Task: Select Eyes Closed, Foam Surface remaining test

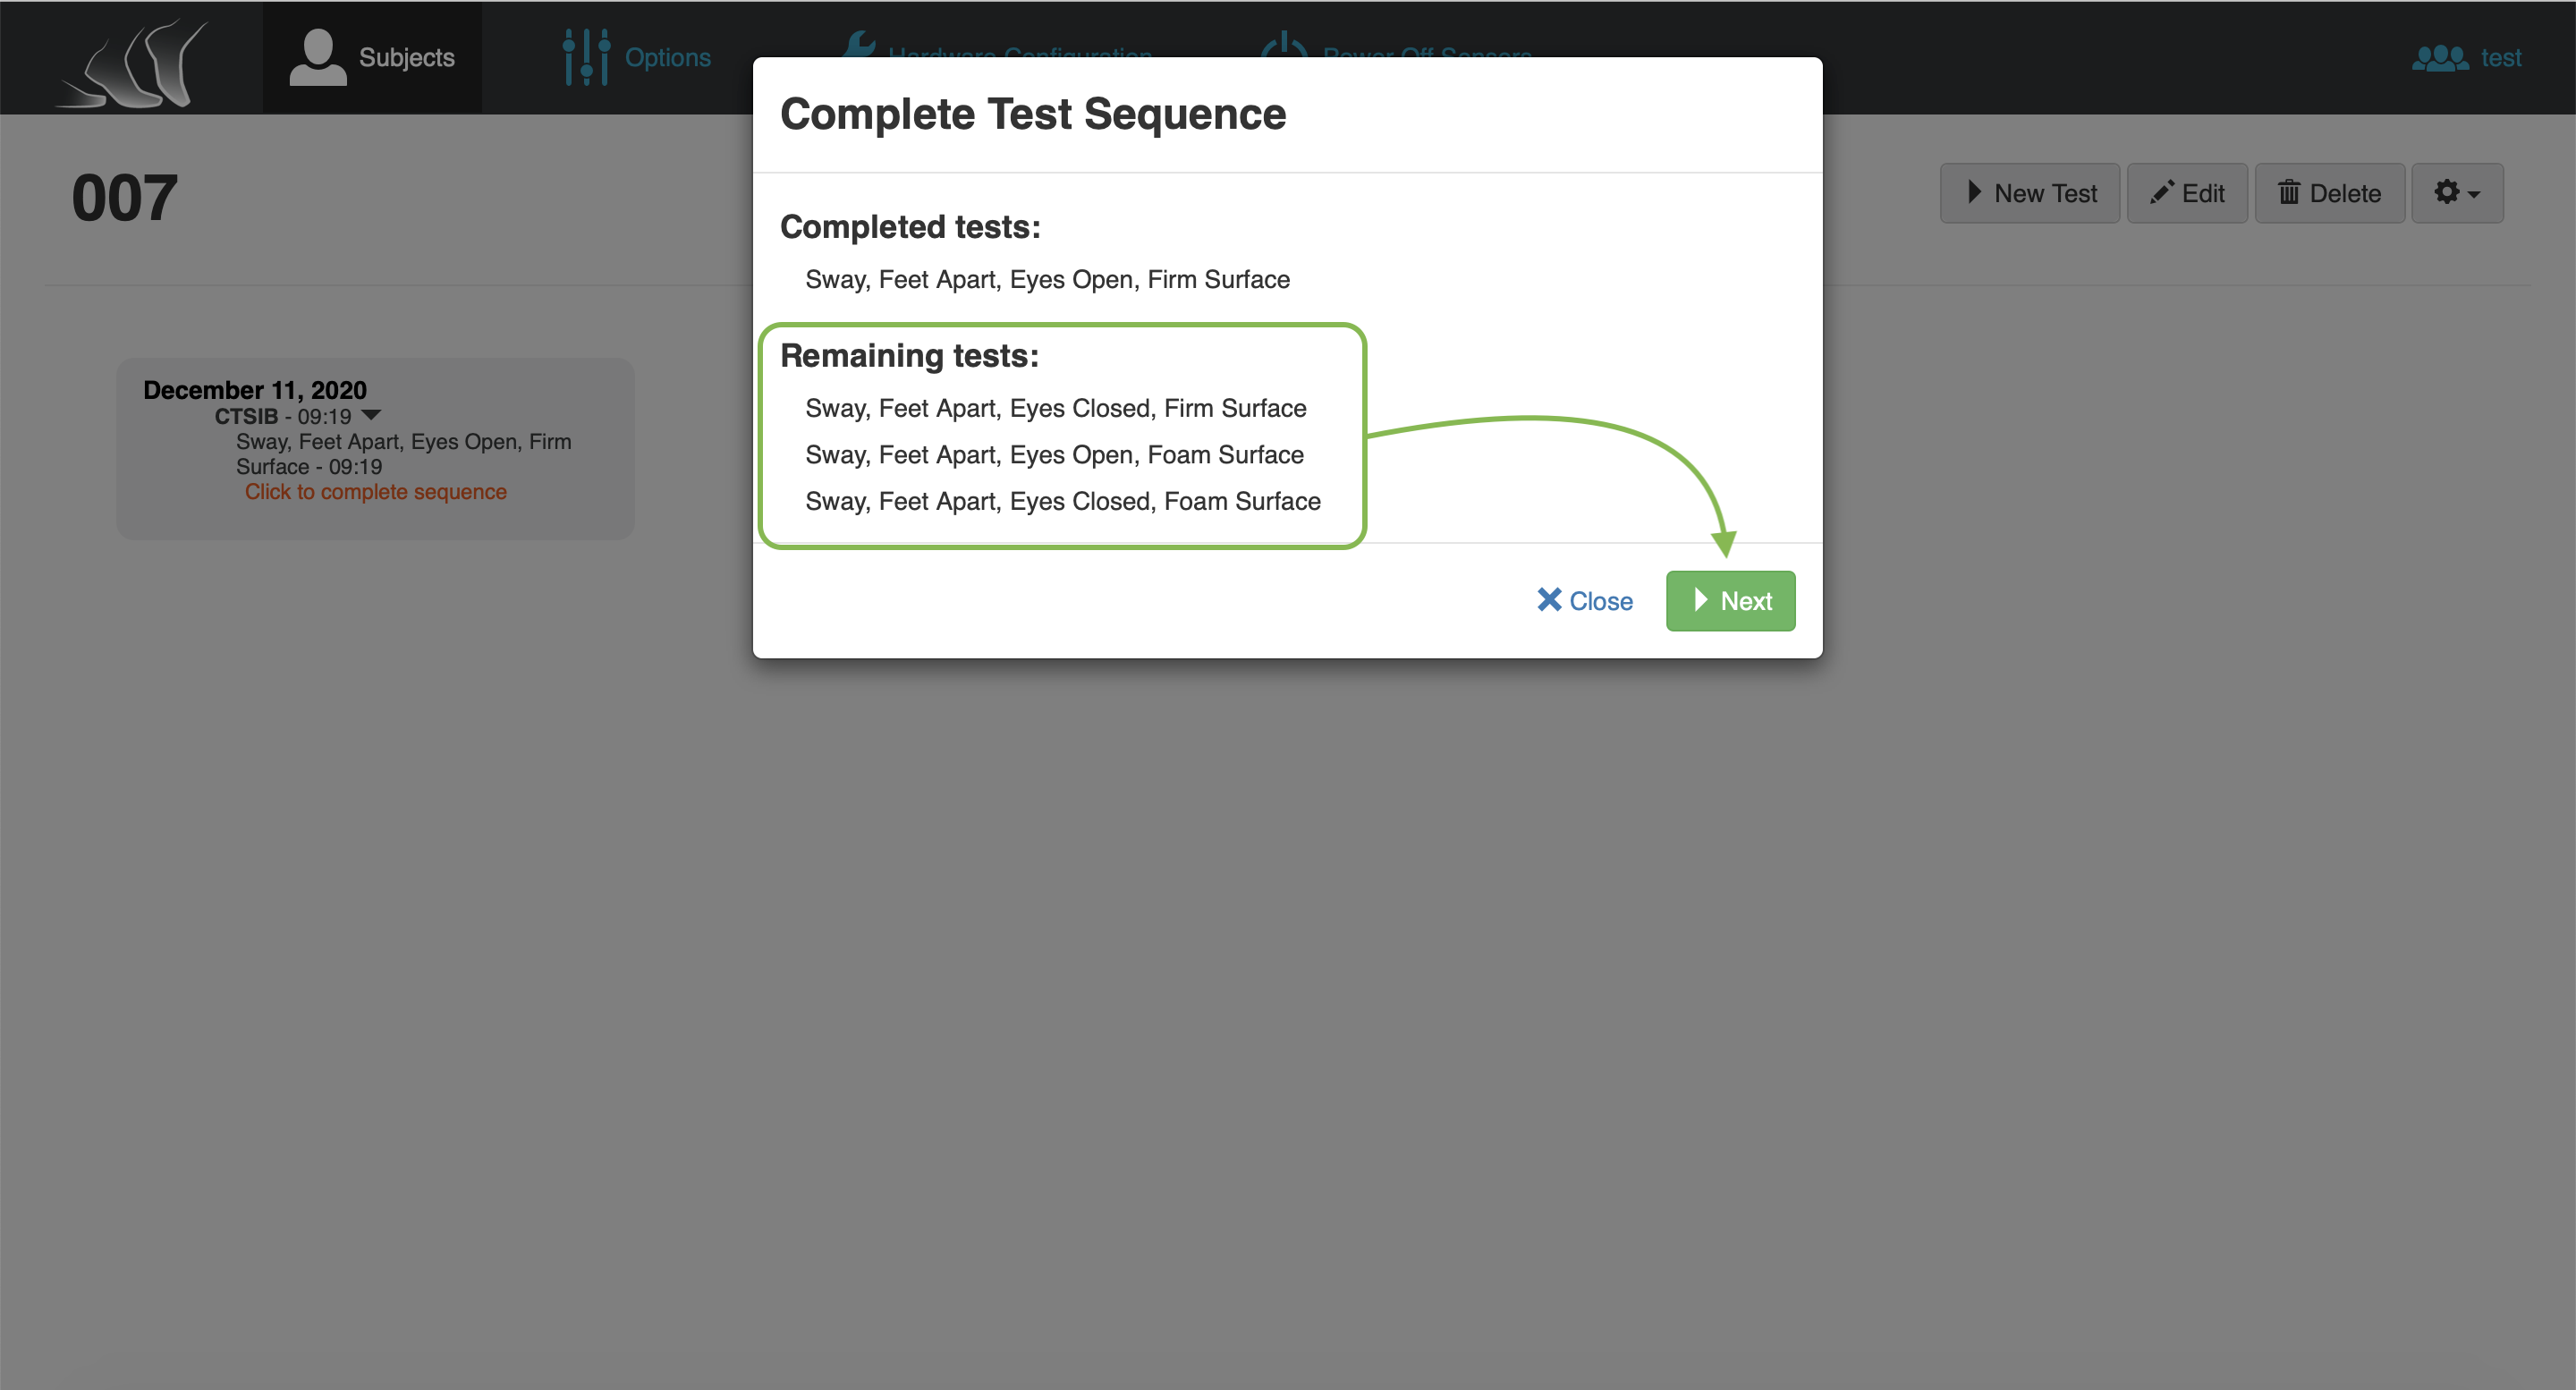Action: 1062,500
